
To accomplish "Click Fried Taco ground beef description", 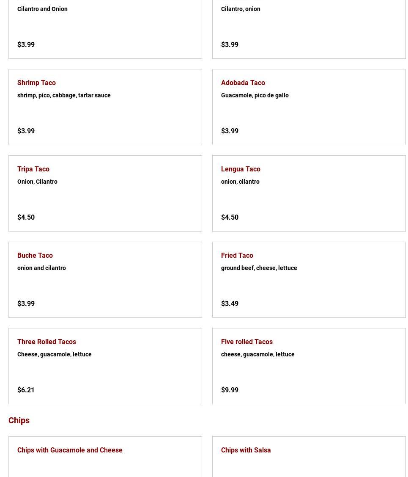I will (259, 268).
